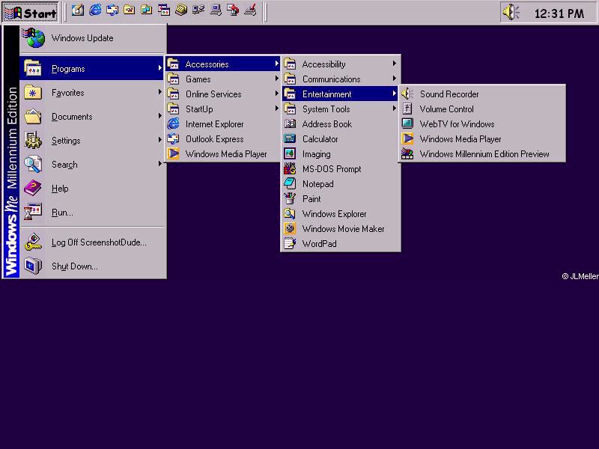The width and height of the screenshot is (599, 449).
Task: Click the taskbar speaker icon beside the clock
Action: 511,13
